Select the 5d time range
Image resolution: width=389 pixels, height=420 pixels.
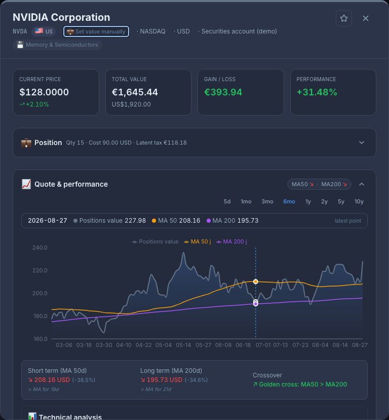click(227, 201)
